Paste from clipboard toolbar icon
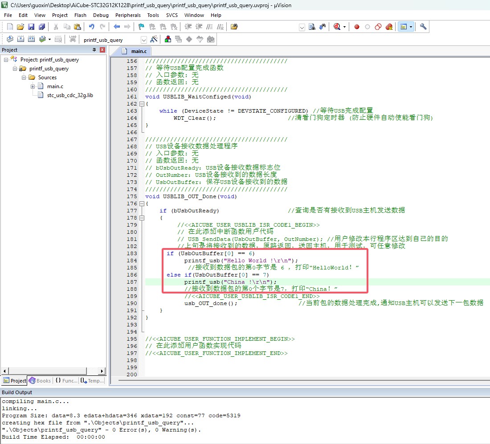 click(77, 27)
